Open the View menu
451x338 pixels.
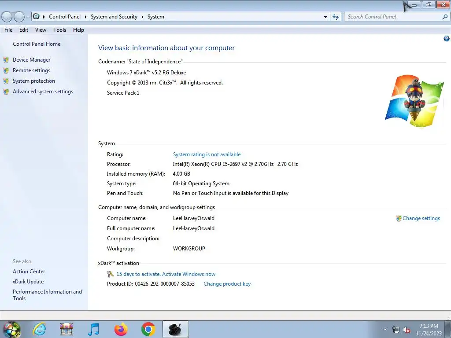41,30
